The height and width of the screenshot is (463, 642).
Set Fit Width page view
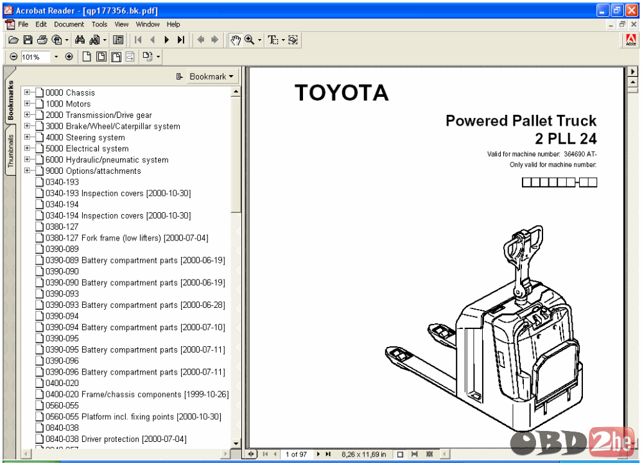click(116, 57)
